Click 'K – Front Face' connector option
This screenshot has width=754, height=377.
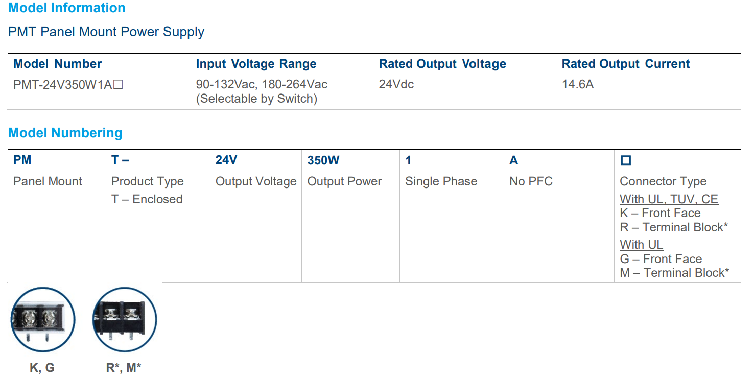[660, 213]
